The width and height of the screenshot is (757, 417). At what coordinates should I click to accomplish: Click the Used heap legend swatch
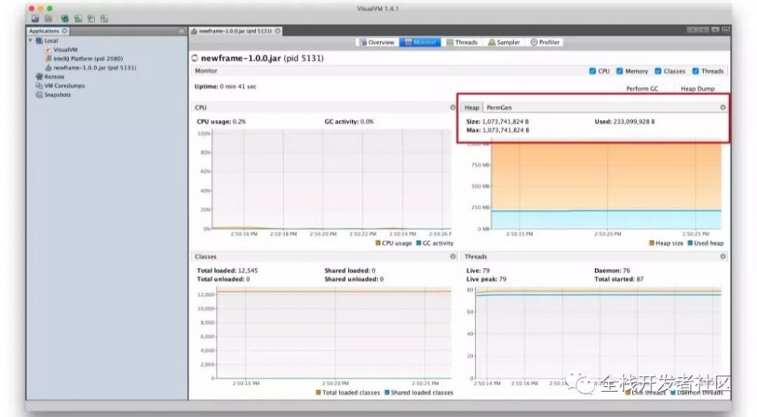pos(690,243)
